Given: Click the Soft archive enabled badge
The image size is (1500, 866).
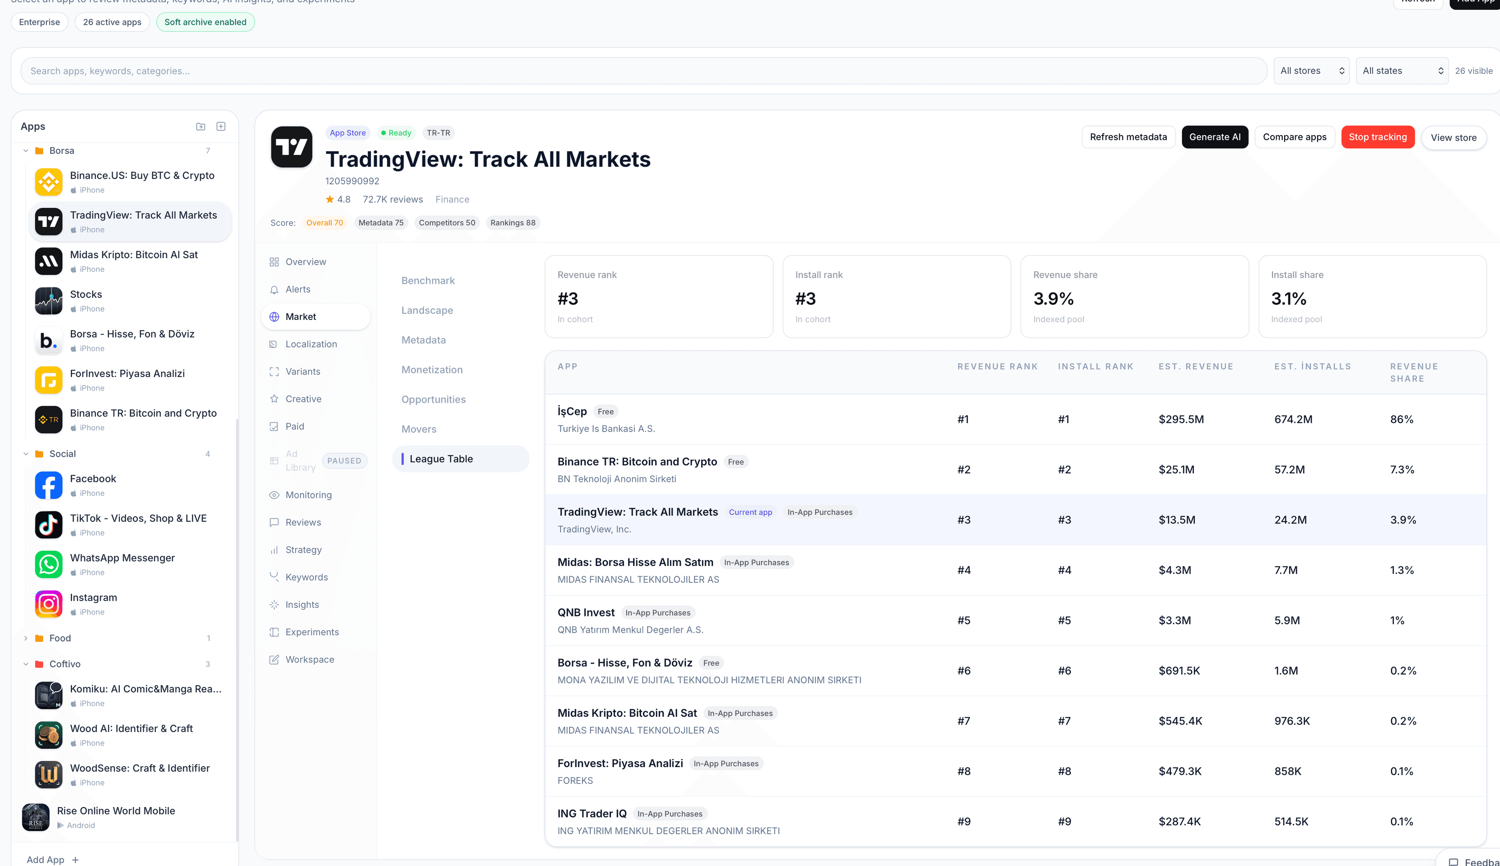Looking at the screenshot, I should tap(205, 22).
